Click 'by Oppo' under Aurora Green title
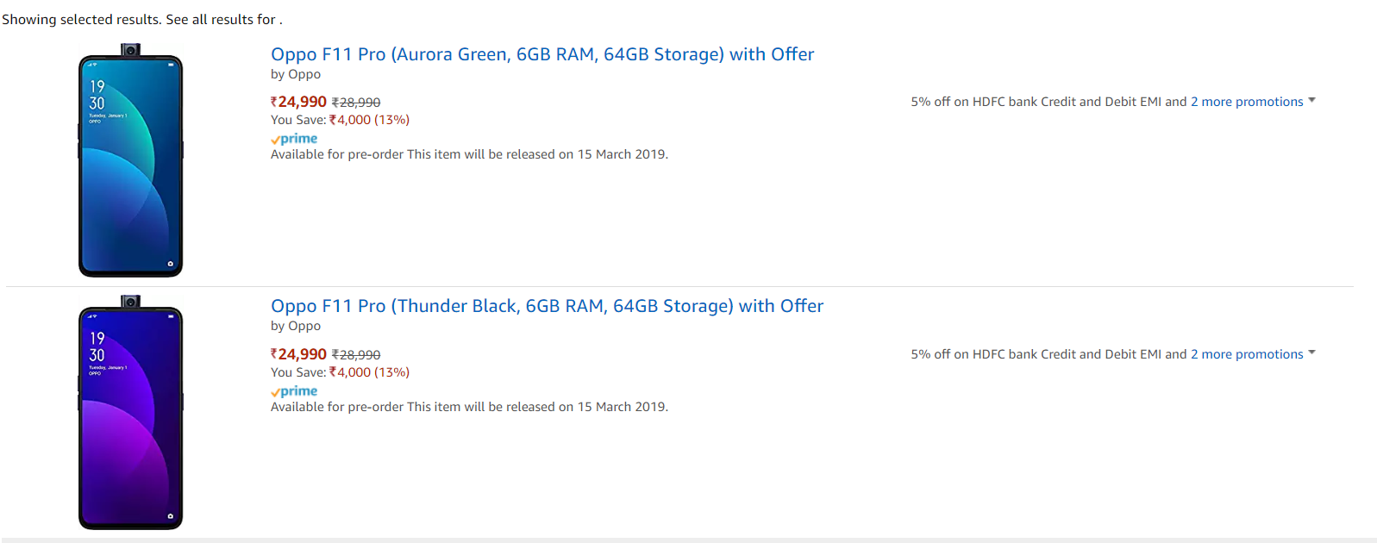This screenshot has width=1377, height=543. point(296,74)
